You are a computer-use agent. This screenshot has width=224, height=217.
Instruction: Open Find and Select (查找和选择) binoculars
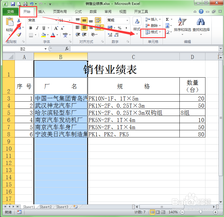(x=201, y=26)
